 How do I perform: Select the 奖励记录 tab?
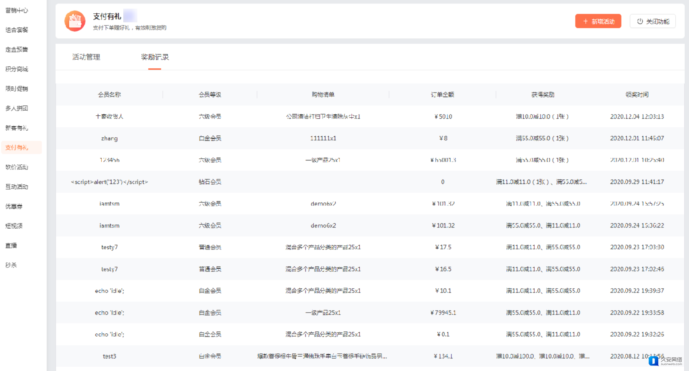click(x=155, y=57)
